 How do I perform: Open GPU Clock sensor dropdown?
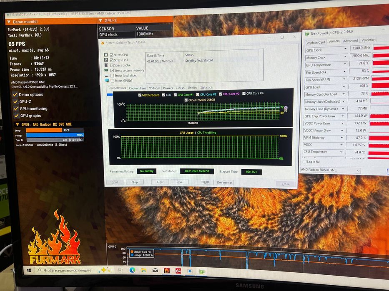(x=345, y=49)
